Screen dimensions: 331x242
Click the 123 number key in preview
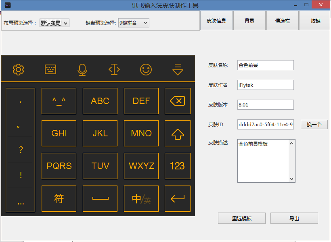tap(178, 166)
